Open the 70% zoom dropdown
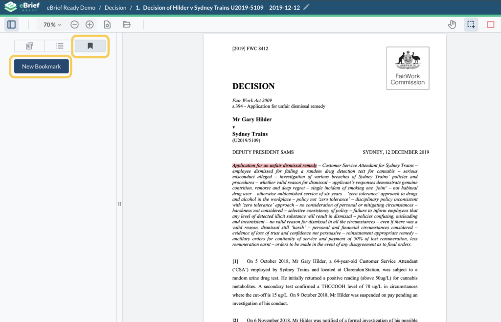The image size is (501, 322). click(x=52, y=24)
